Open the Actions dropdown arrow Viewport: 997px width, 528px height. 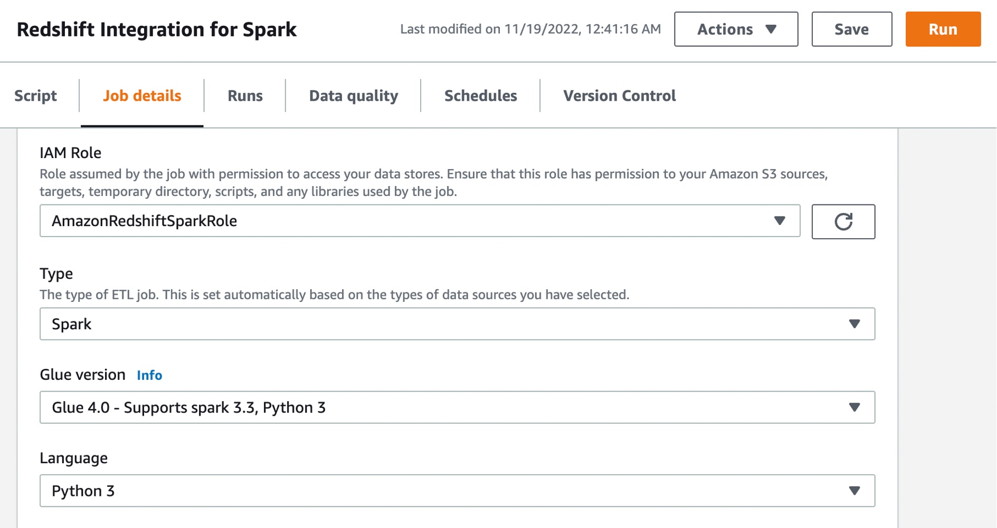(771, 29)
